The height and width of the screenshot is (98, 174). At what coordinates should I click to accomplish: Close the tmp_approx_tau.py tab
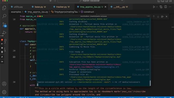(105, 7)
